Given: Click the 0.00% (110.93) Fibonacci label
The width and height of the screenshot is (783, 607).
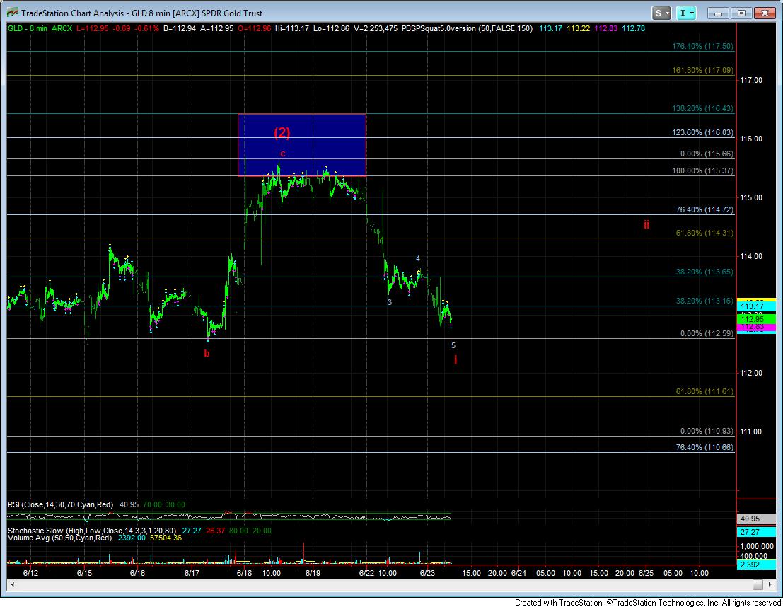Looking at the screenshot, I should [707, 431].
